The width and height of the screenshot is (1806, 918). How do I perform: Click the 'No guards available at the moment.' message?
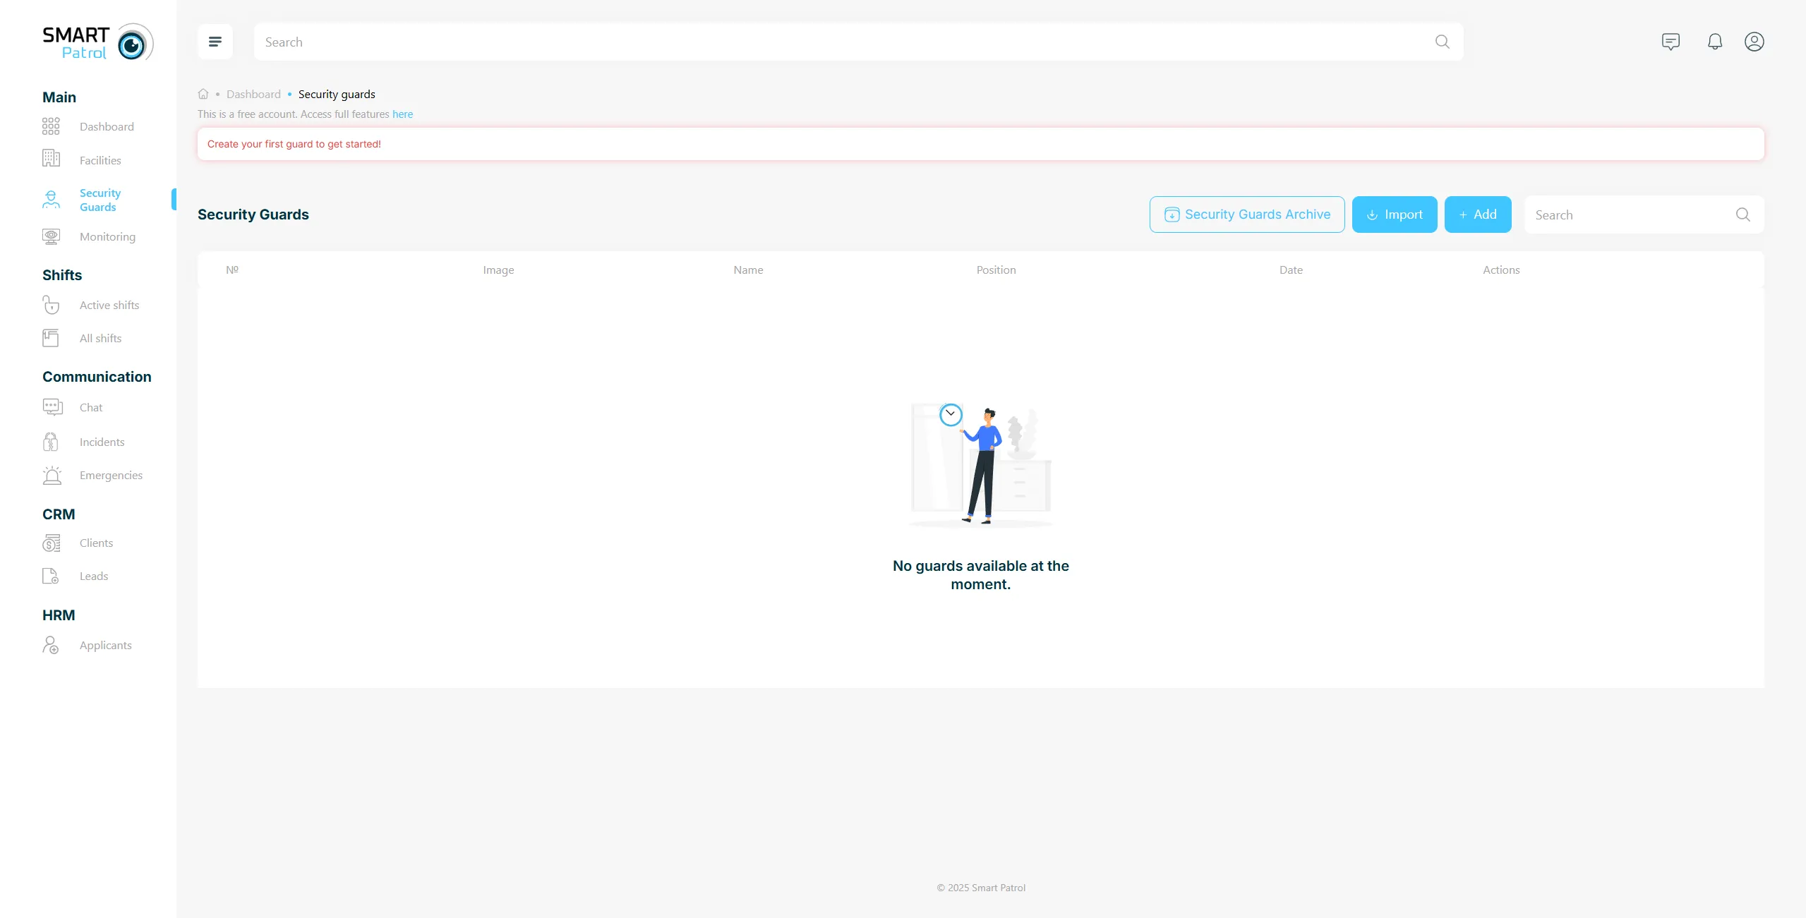click(x=980, y=575)
